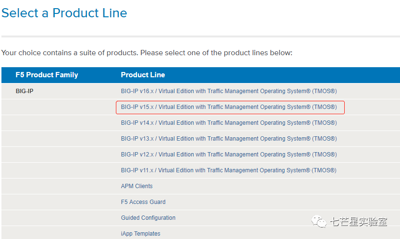
Task: Select the iApp Templates link
Action: point(140,234)
